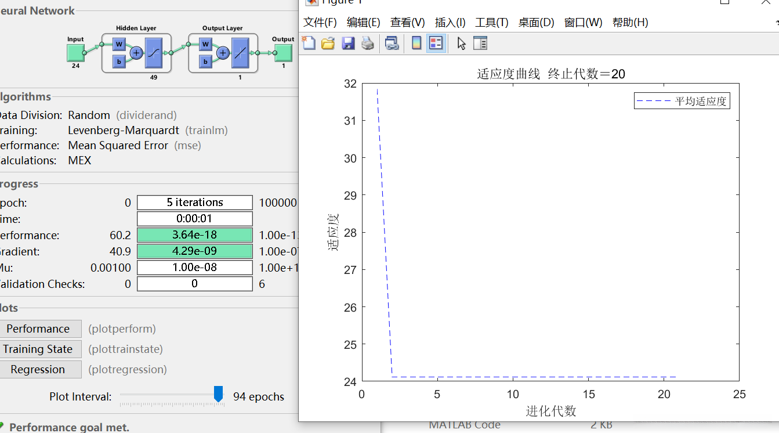
Task: Click the (dividerand) text
Action: [x=147, y=115]
